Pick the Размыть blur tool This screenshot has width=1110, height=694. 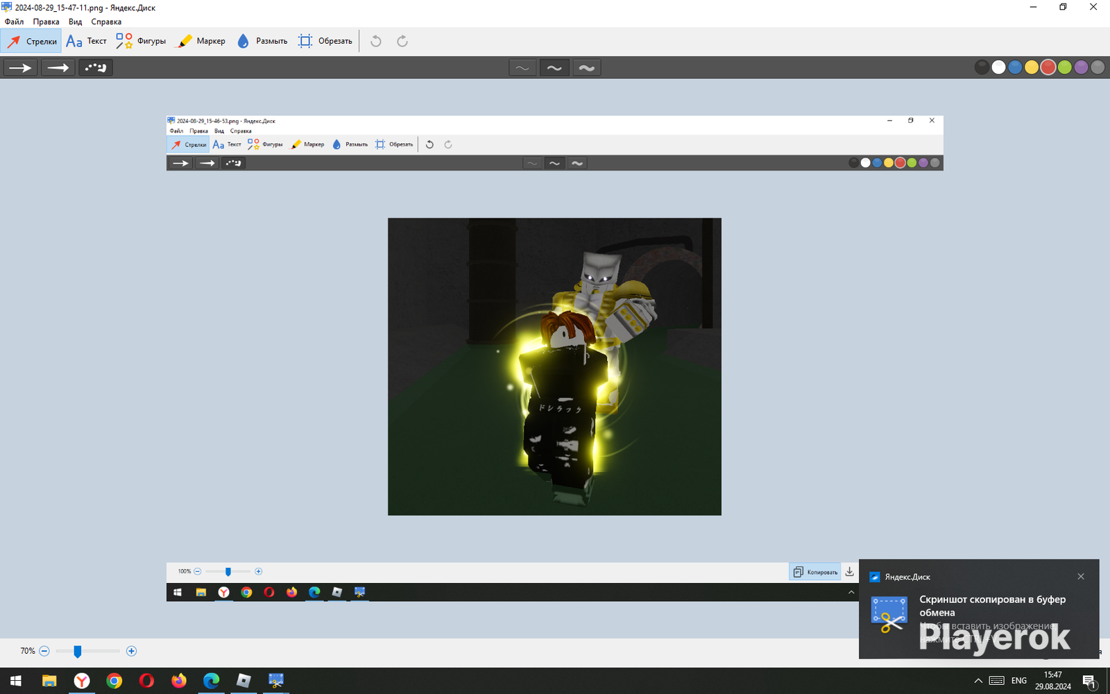point(262,41)
